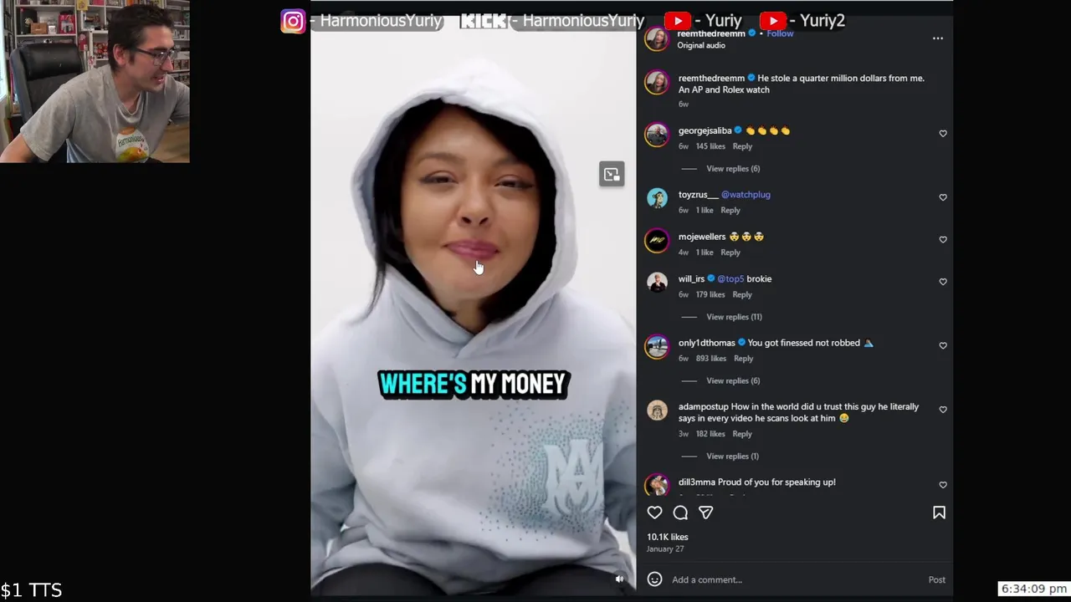Image resolution: width=1071 pixels, height=602 pixels.
Task: Reply to adampostup's comment
Action: [742, 434]
